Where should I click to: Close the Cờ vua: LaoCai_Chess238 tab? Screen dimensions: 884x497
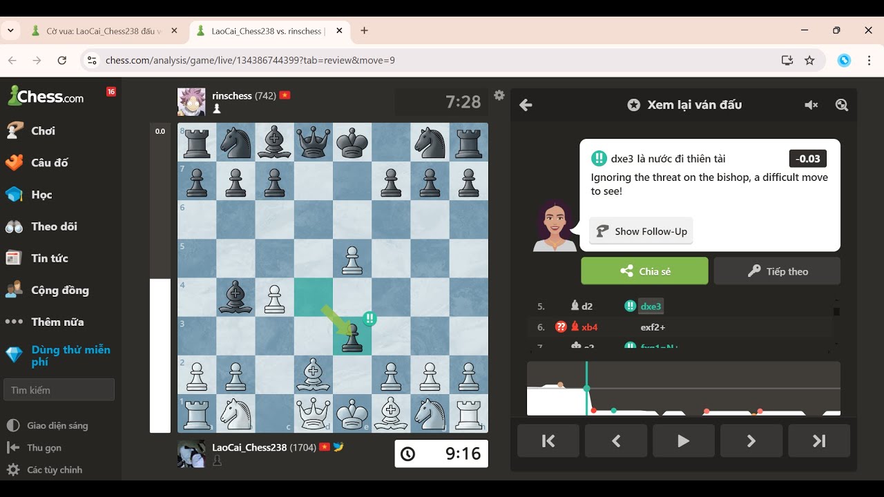point(174,31)
